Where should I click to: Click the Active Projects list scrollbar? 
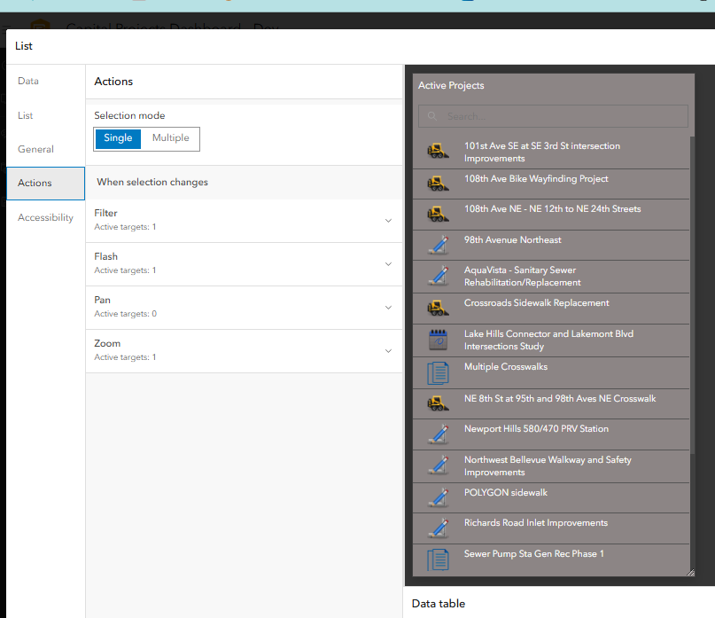tap(692, 295)
